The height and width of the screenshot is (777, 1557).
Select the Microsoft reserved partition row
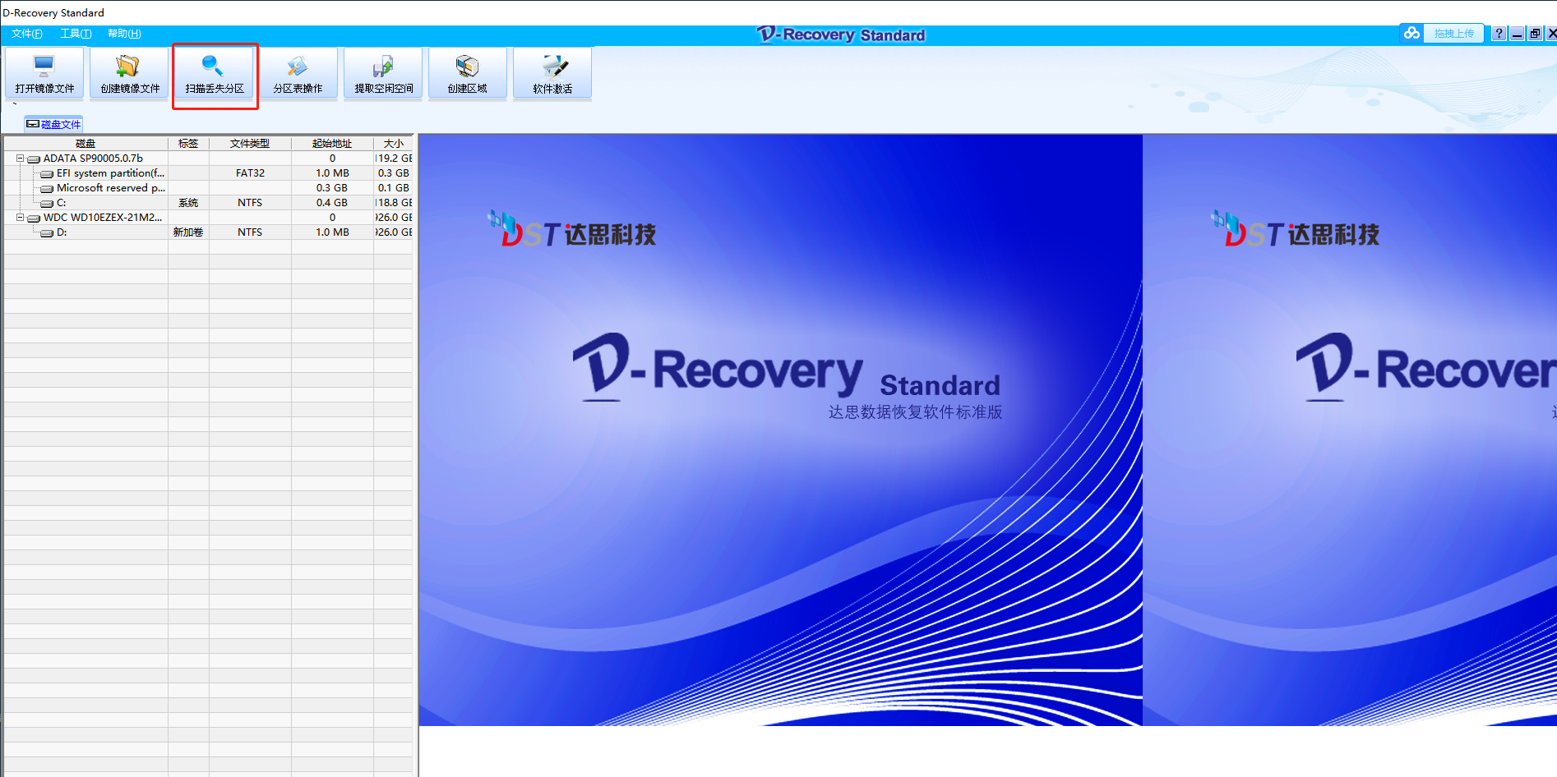point(209,188)
